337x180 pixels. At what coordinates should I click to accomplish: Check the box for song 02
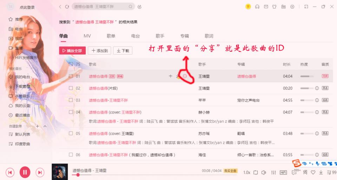tap(71, 88)
